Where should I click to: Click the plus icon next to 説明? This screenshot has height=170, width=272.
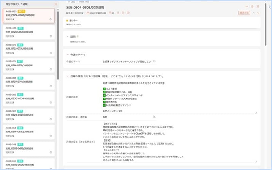click(78, 36)
